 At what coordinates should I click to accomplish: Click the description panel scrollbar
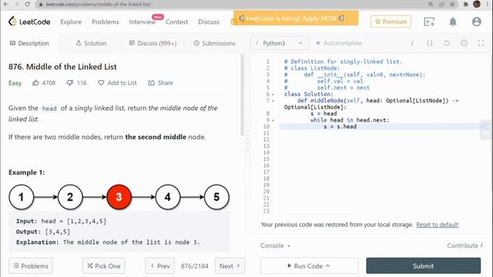pyautogui.click(x=242, y=95)
